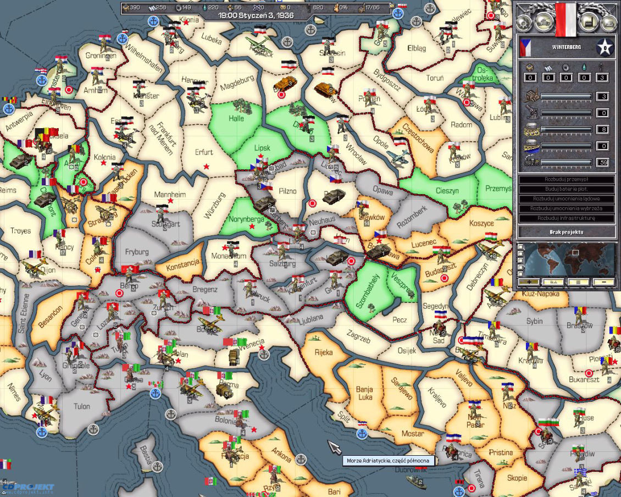Select the Toruń province on the map
Image resolution: width=621 pixels, height=497 pixels.
pos(435,78)
